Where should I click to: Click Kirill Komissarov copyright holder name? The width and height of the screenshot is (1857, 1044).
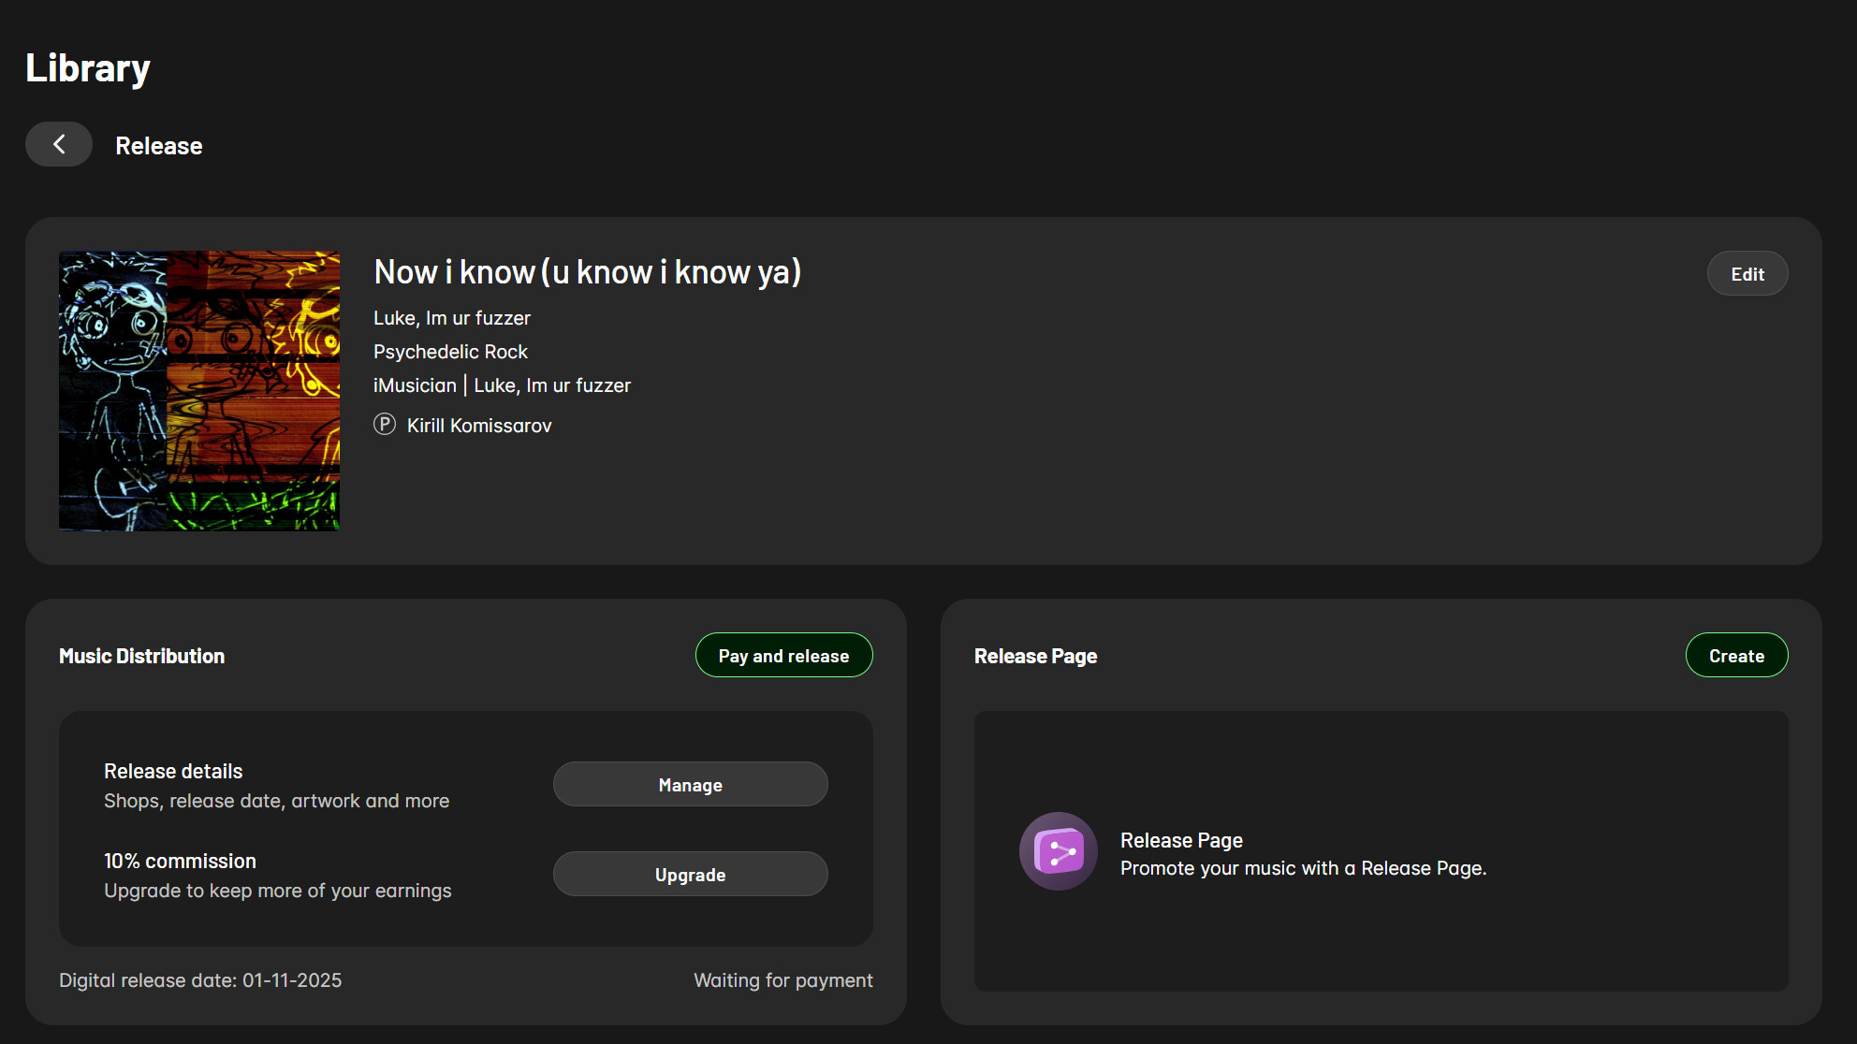pos(479,426)
